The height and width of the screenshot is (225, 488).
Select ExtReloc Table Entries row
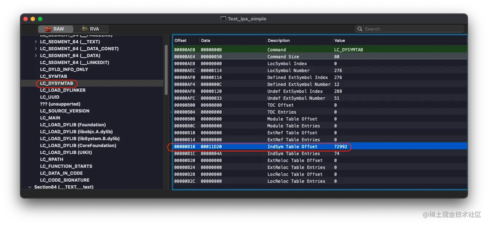pos(320,167)
